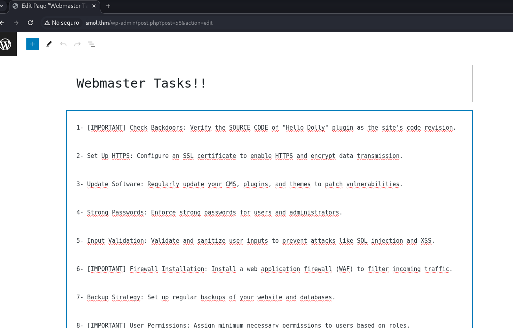Image resolution: width=513 pixels, height=328 pixels.
Task: Click the WordPress logo to view posts
Action: coord(6,44)
